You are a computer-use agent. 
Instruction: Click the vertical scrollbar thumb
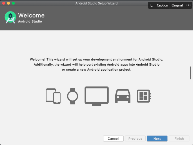tap(191, 73)
